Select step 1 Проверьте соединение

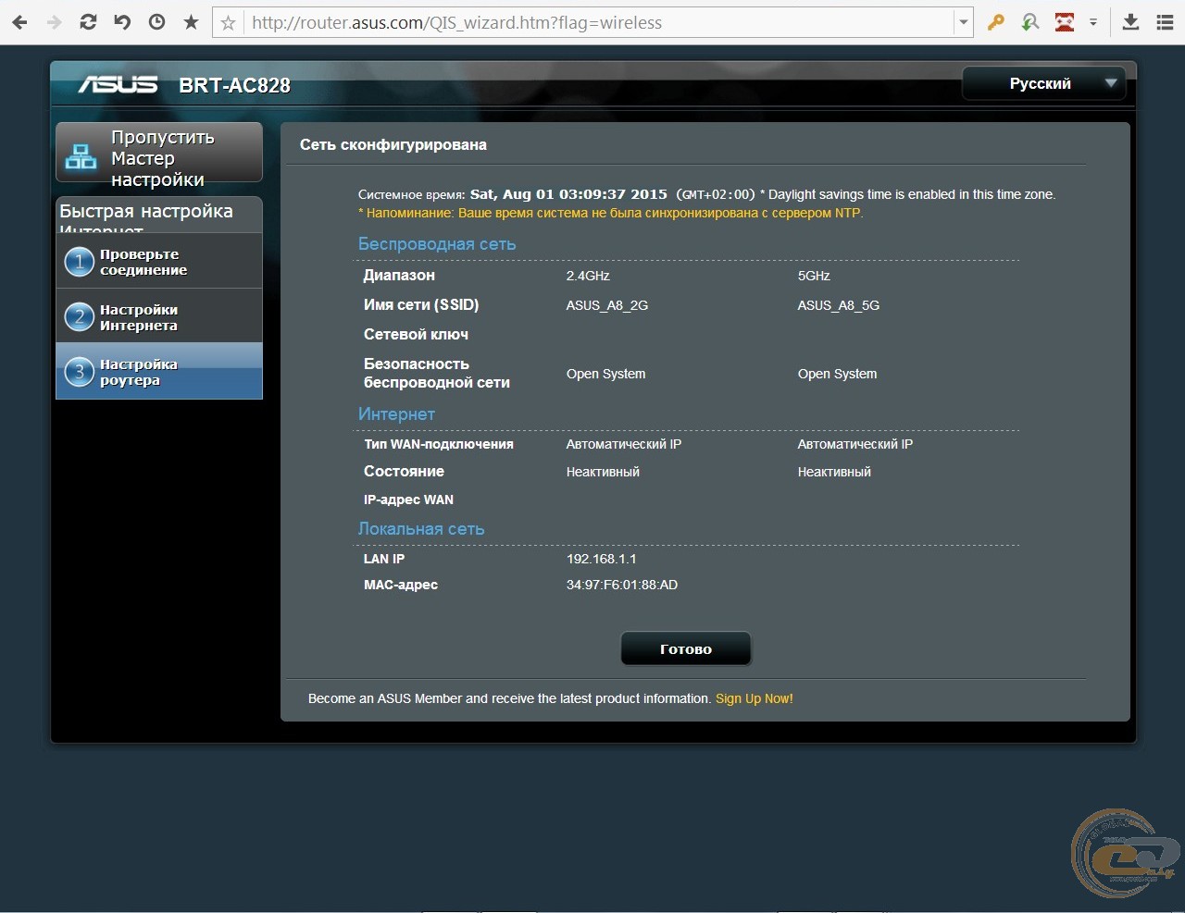pyautogui.click(x=159, y=262)
